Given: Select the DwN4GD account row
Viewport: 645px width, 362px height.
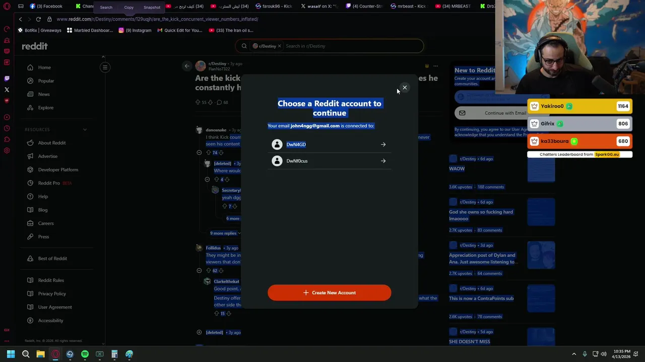Looking at the screenshot, I should tap(329, 144).
